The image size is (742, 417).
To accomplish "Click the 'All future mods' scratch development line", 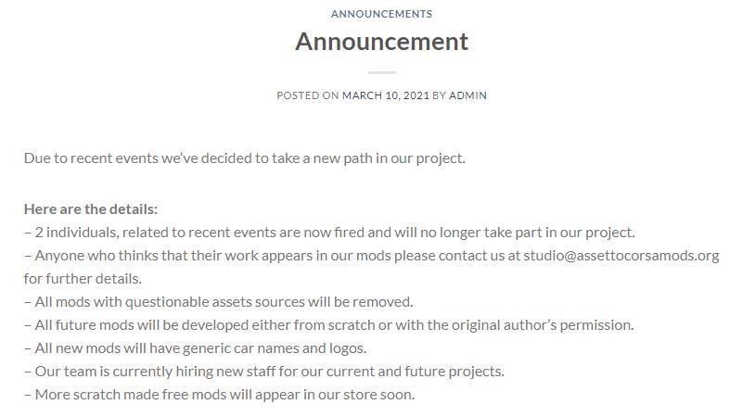I will (329, 325).
